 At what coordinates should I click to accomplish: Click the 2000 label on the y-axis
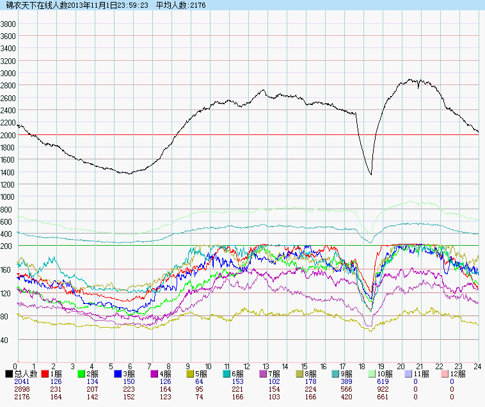tap(8, 135)
